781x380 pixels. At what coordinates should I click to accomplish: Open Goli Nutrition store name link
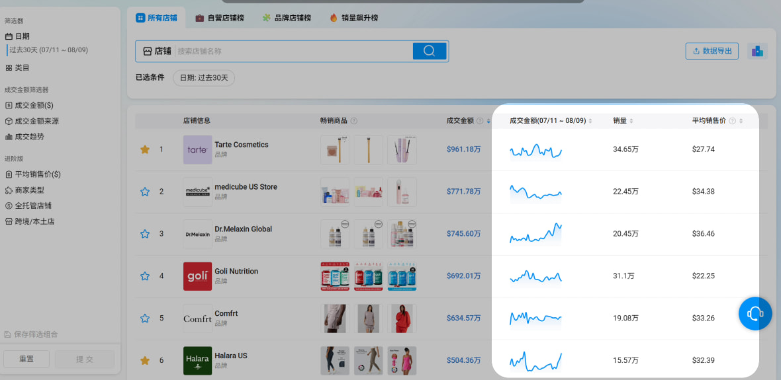(x=236, y=272)
